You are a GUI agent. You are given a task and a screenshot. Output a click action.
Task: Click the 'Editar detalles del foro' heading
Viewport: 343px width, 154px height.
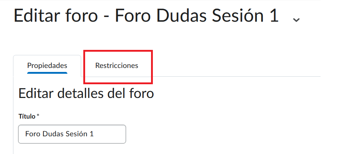[86, 93]
